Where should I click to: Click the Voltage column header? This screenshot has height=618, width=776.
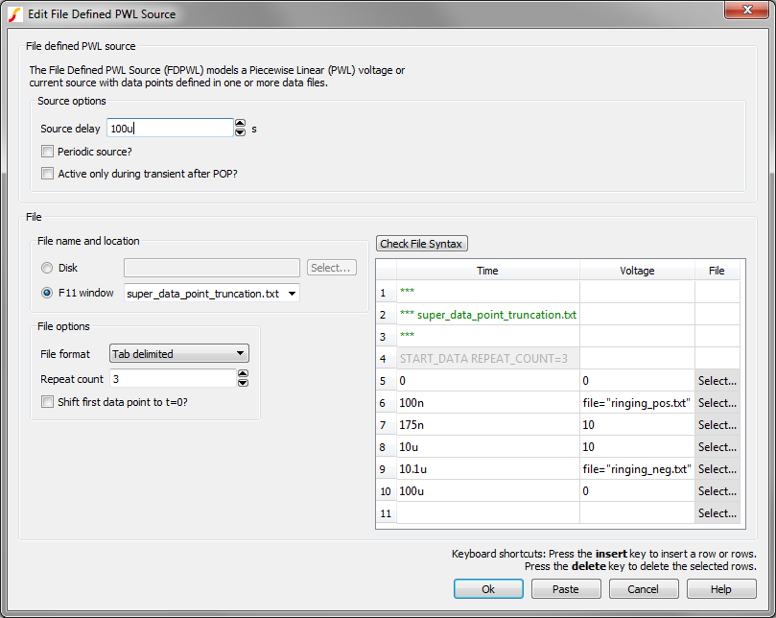[637, 271]
